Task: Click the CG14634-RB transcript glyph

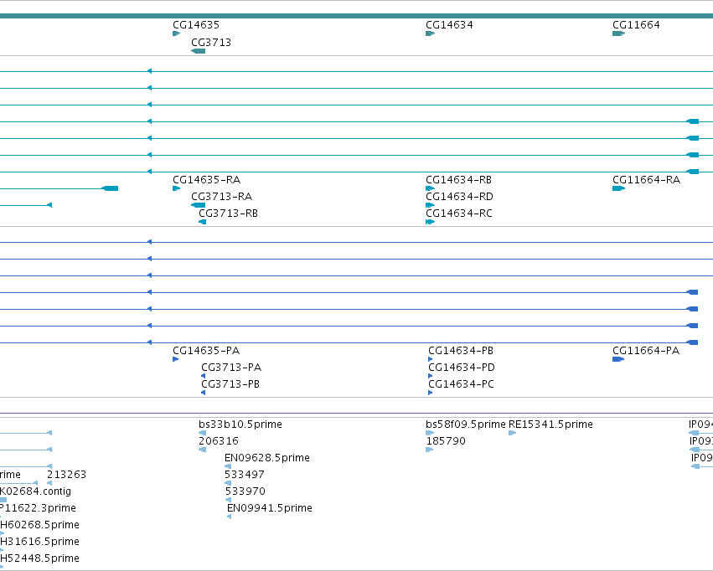Action: click(430, 188)
